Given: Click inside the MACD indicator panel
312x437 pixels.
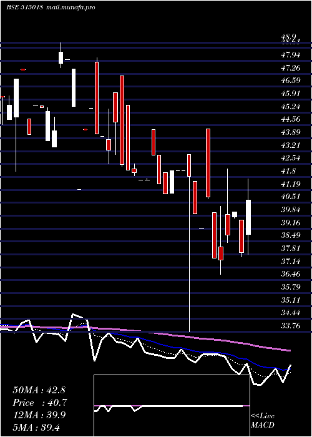Looking at the screenshot, I should pyautogui.click(x=172, y=406).
